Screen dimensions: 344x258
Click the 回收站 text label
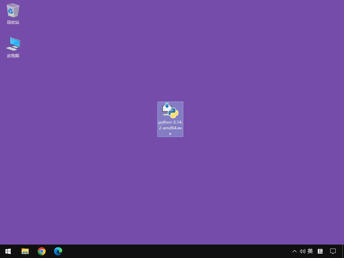coord(13,23)
